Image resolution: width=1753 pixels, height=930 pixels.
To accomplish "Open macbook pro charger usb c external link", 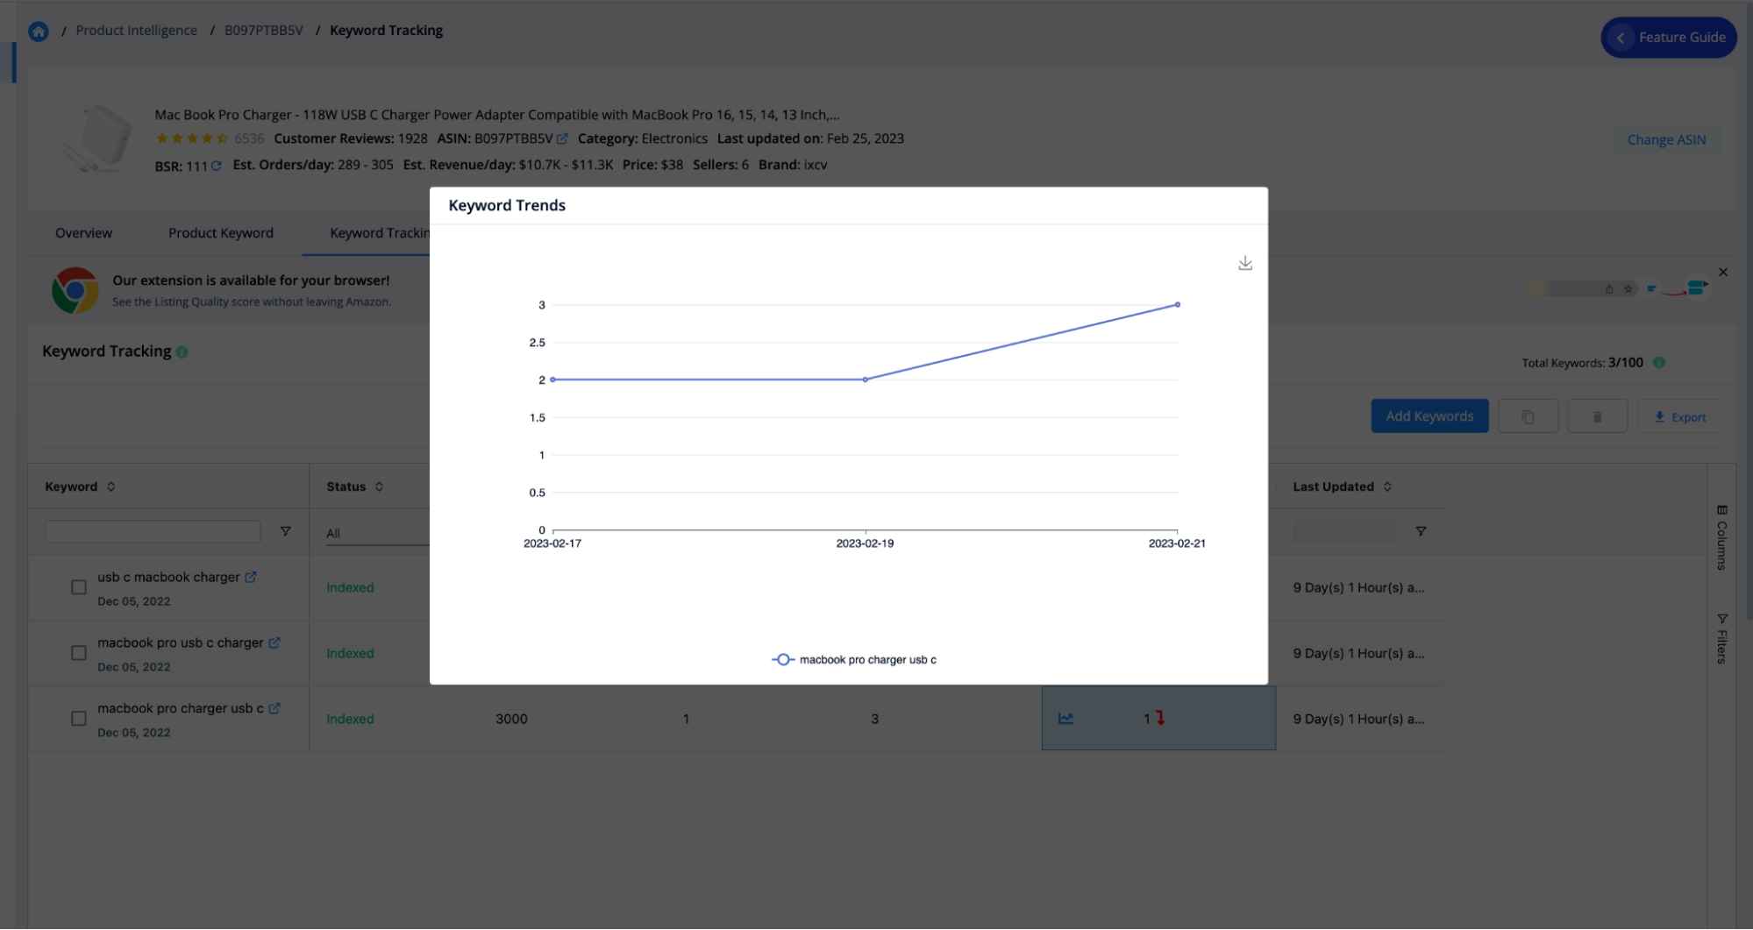I will [x=274, y=709].
